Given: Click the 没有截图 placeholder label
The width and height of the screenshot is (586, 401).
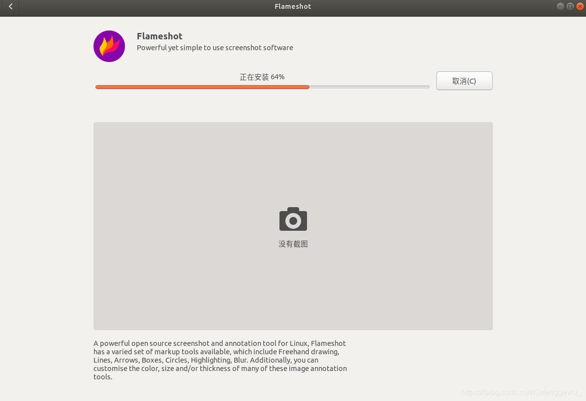Looking at the screenshot, I should (293, 244).
